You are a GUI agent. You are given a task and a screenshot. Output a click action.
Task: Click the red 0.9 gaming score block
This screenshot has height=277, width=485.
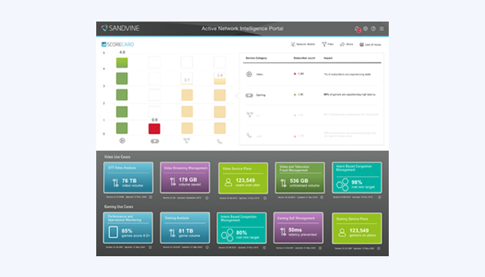(154, 128)
